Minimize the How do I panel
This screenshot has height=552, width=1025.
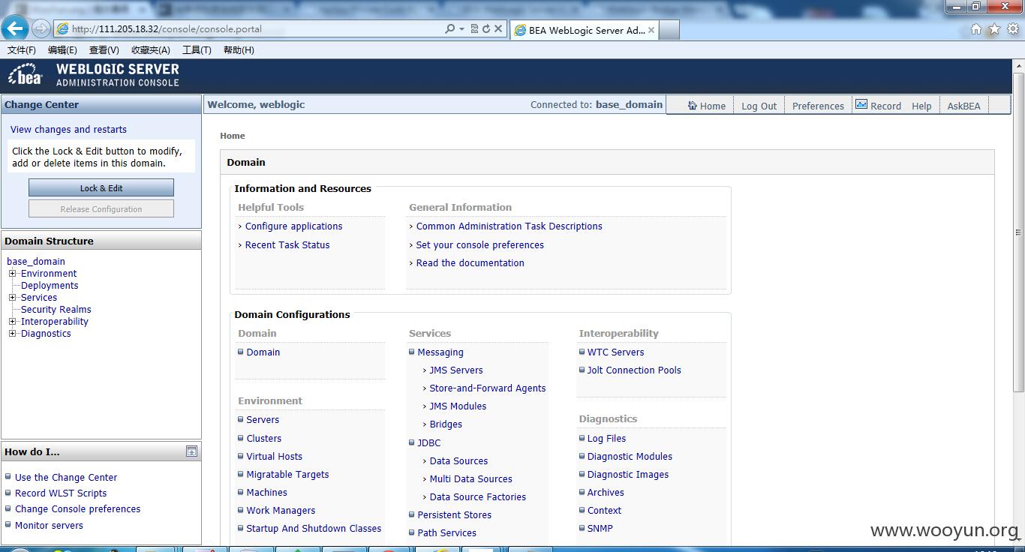coord(192,451)
